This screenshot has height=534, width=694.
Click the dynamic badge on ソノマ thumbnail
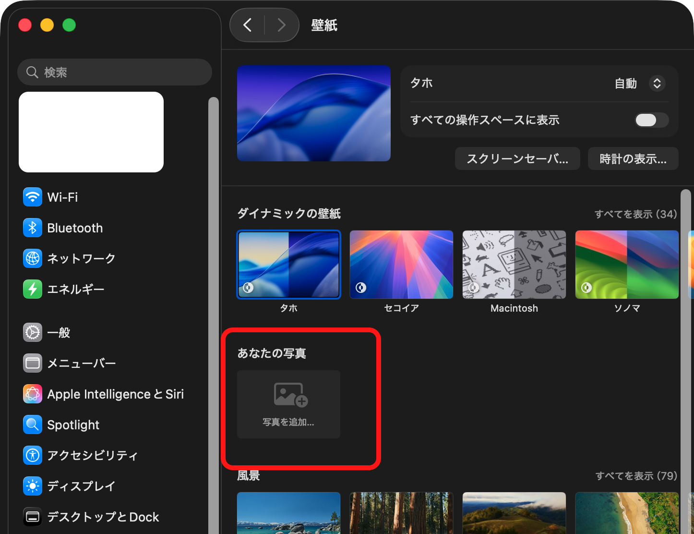click(586, 287)
